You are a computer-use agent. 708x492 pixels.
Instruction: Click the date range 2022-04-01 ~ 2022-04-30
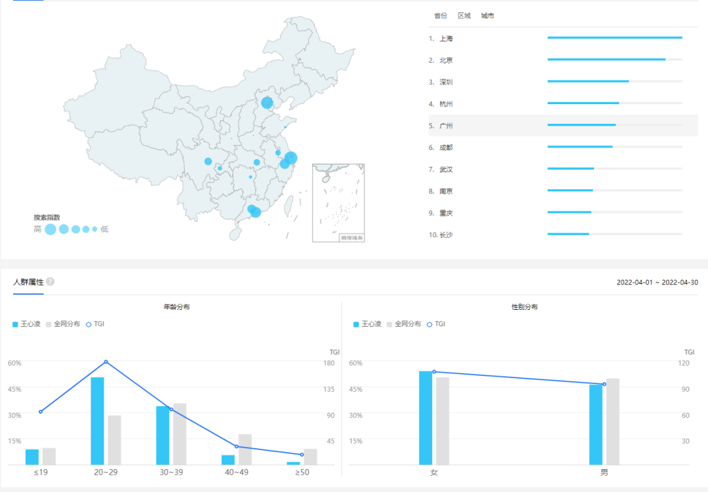click(658, 282)
